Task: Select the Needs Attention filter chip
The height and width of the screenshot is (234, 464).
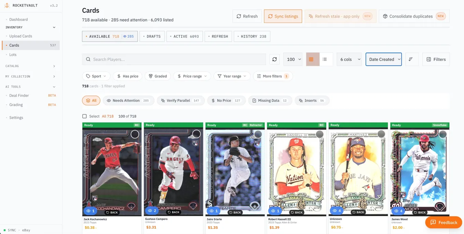Action: [128, 100]
